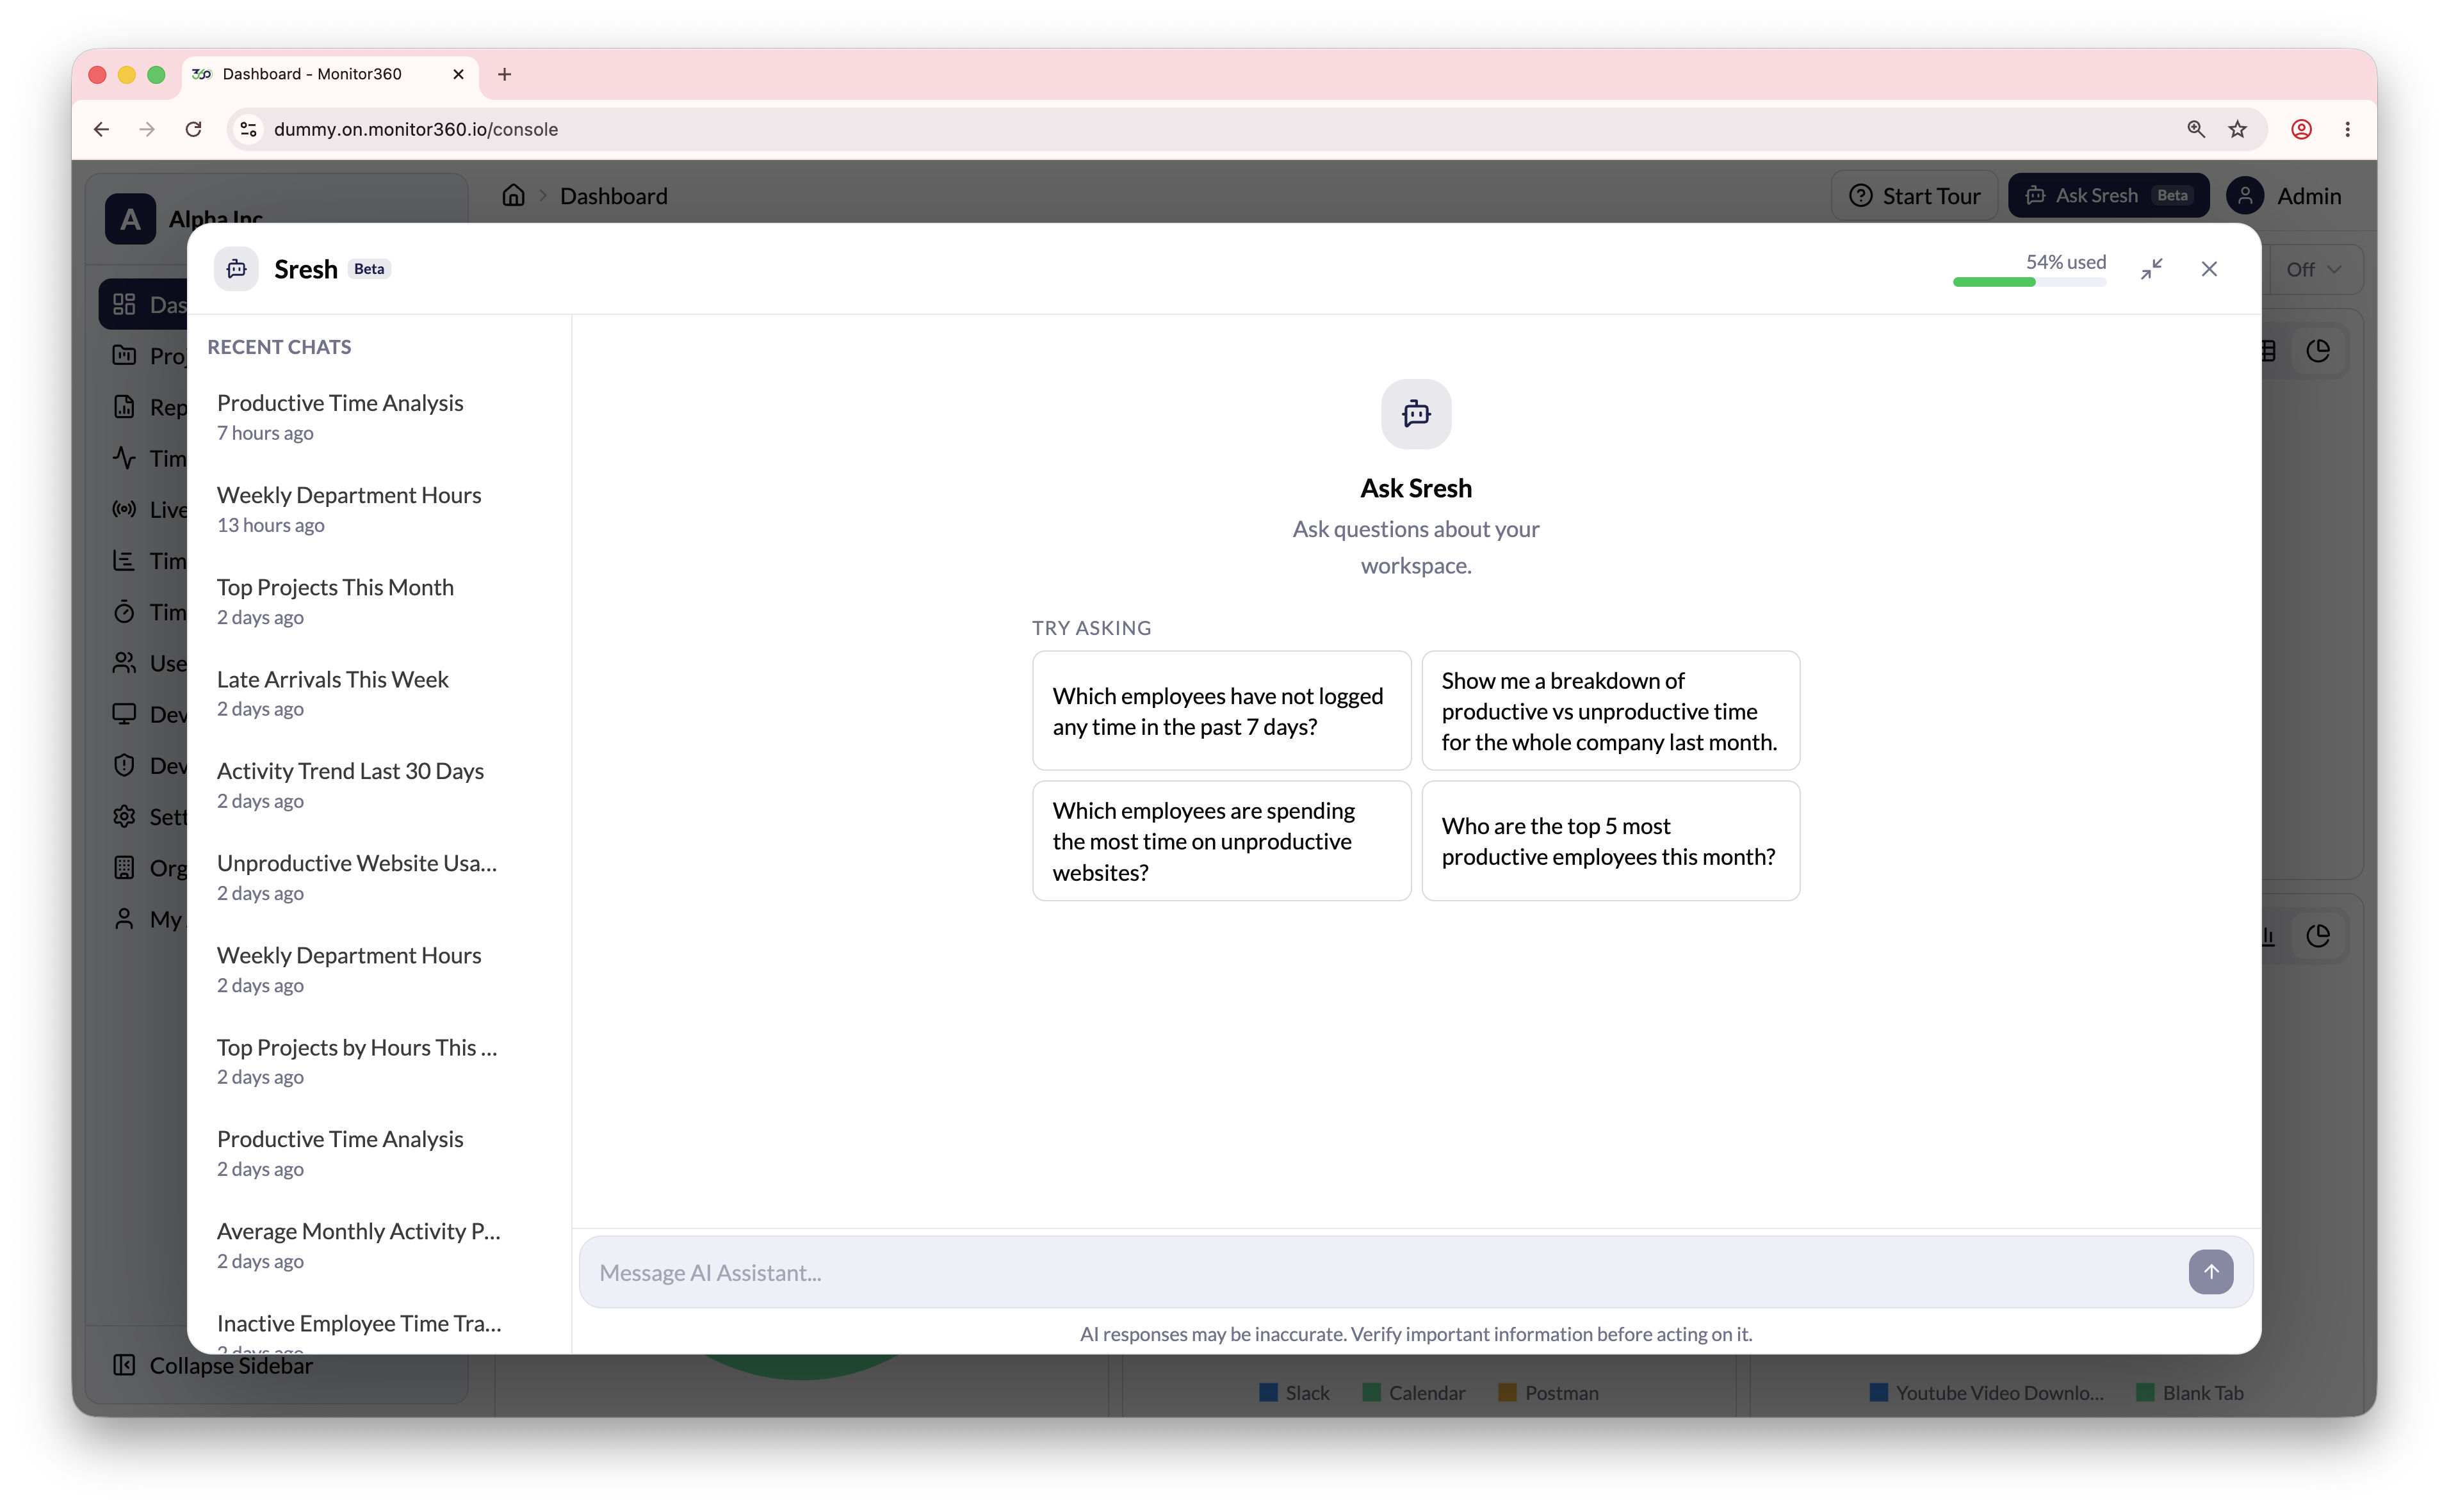The width and height of the screenshot is (2449, 1512).
Task: Open Average Monthly Activity P... chat
Action: (378, 1245)
